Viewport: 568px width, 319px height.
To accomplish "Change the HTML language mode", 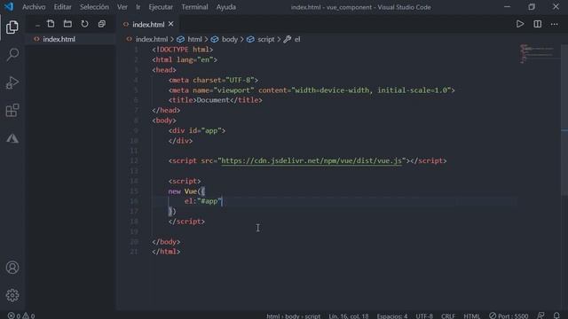I will [x=471, y=315].
